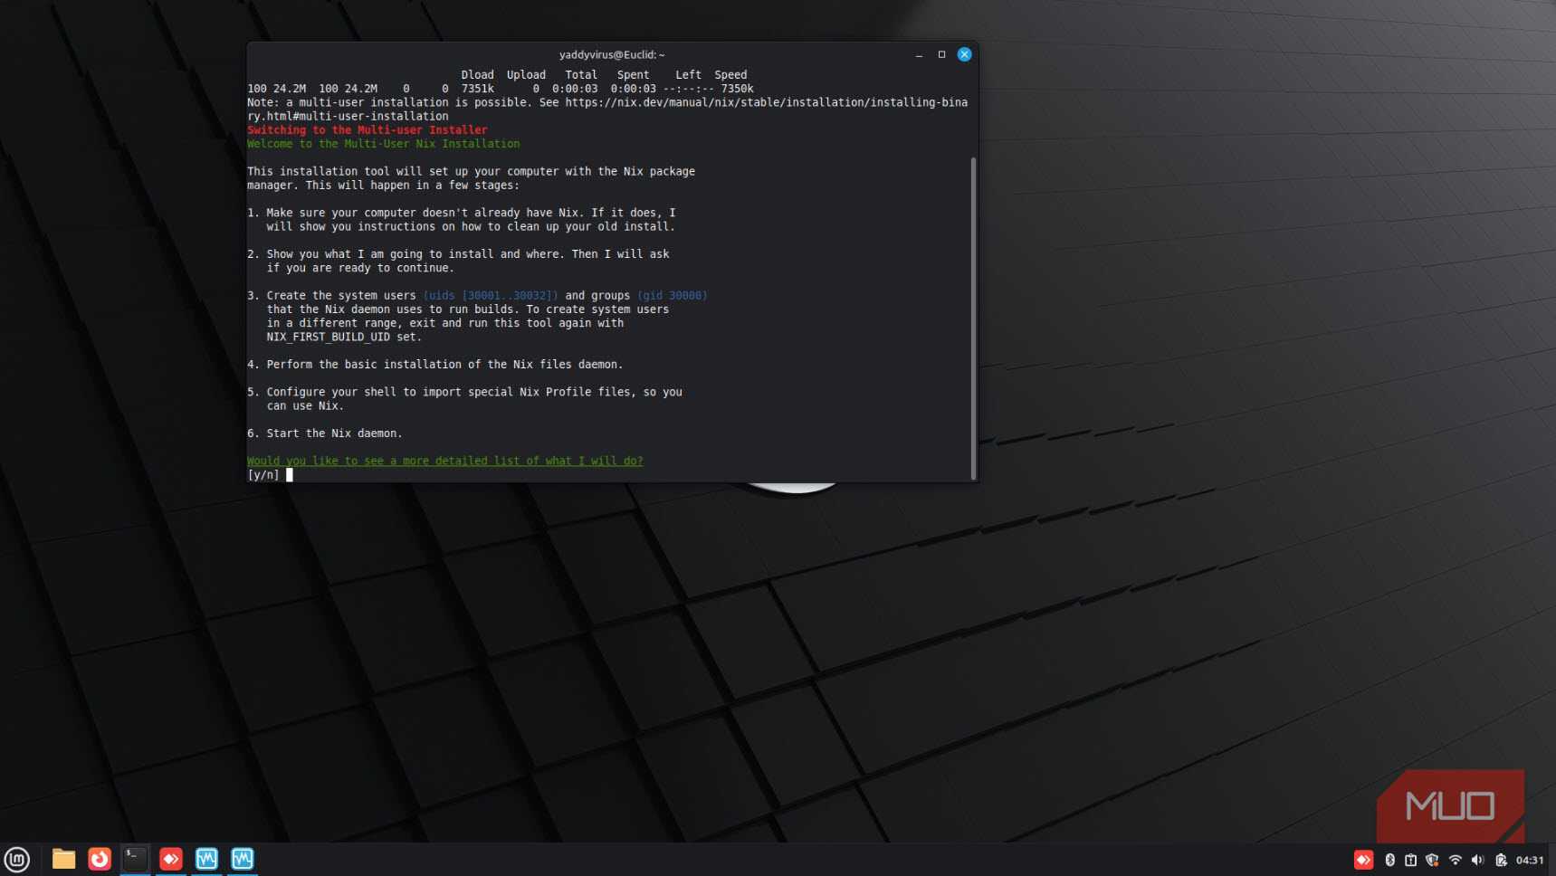Click '6. Start the Nix daemon.' line
Viewport: 1556px width, 876px height.
coord(325,433)
